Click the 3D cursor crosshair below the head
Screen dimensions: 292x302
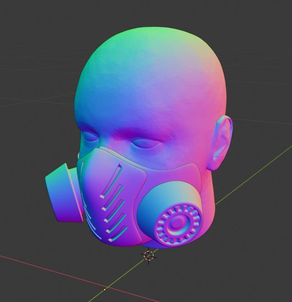click(x=149, y=256)
